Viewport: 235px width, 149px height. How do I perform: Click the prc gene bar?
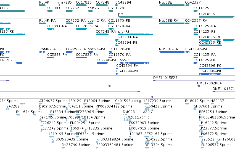pos(135,17)
